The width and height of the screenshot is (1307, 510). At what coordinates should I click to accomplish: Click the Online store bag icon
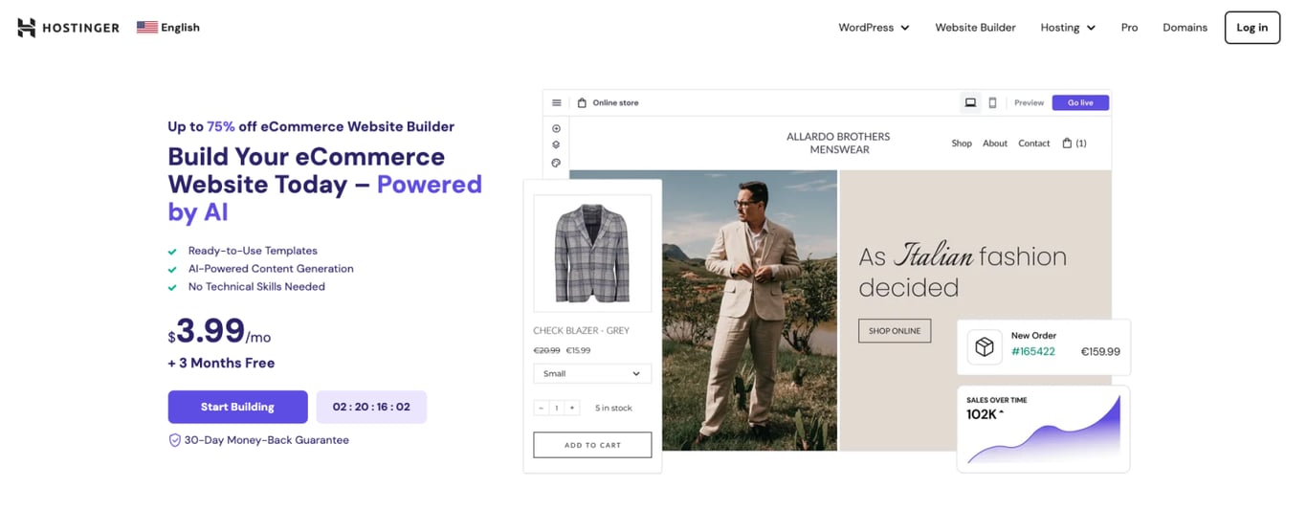click(x=582, y=102)
